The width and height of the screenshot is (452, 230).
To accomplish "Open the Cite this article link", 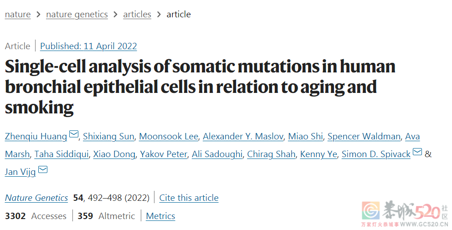I will 189,198.
